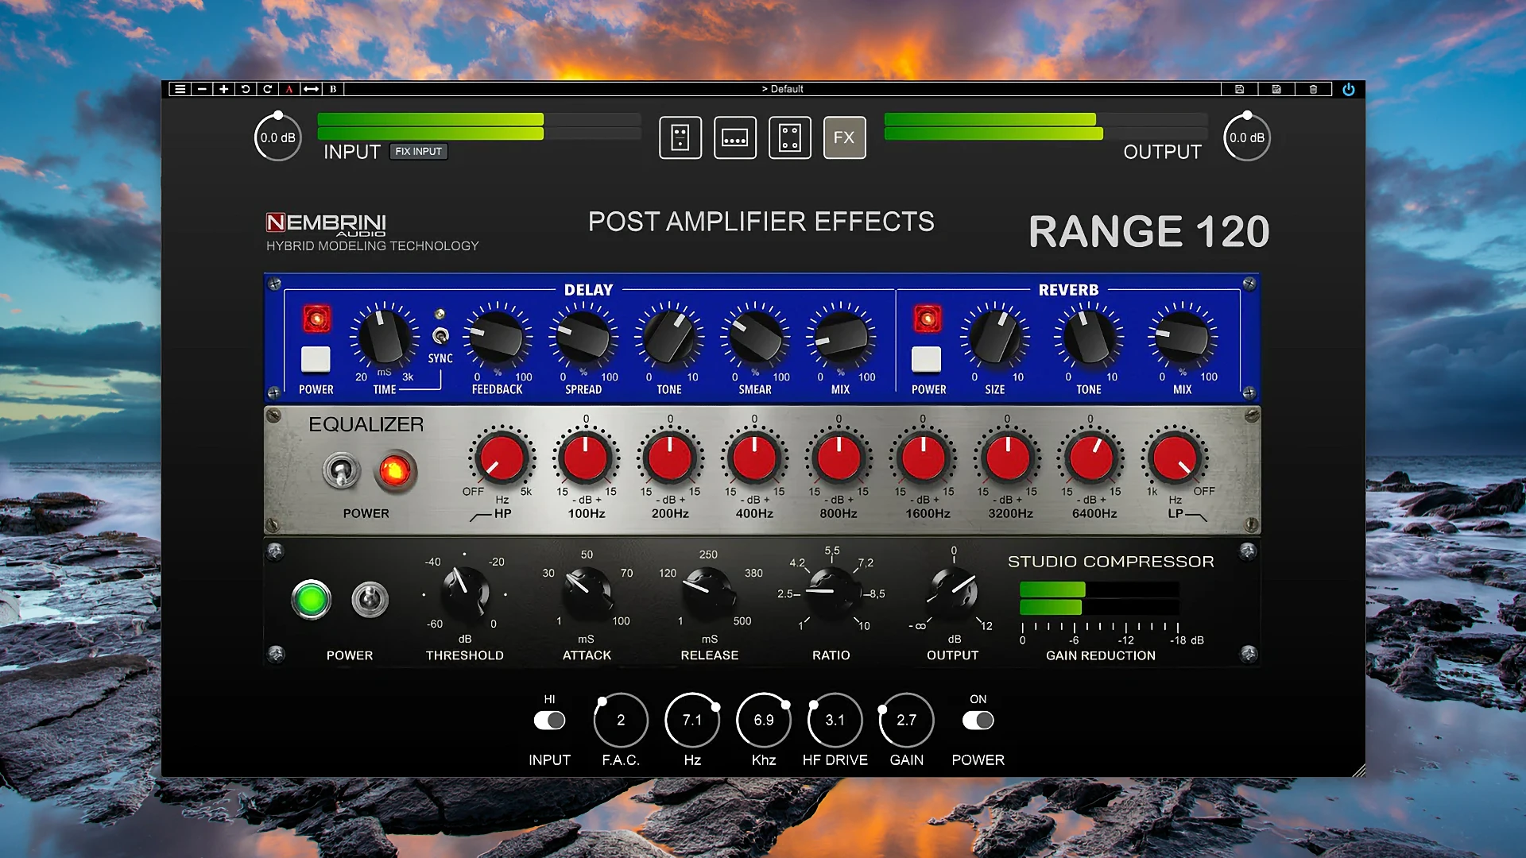1526x858 pixels.
Task: Click the Equalizer orange power lamp
Action: (394, 471)
